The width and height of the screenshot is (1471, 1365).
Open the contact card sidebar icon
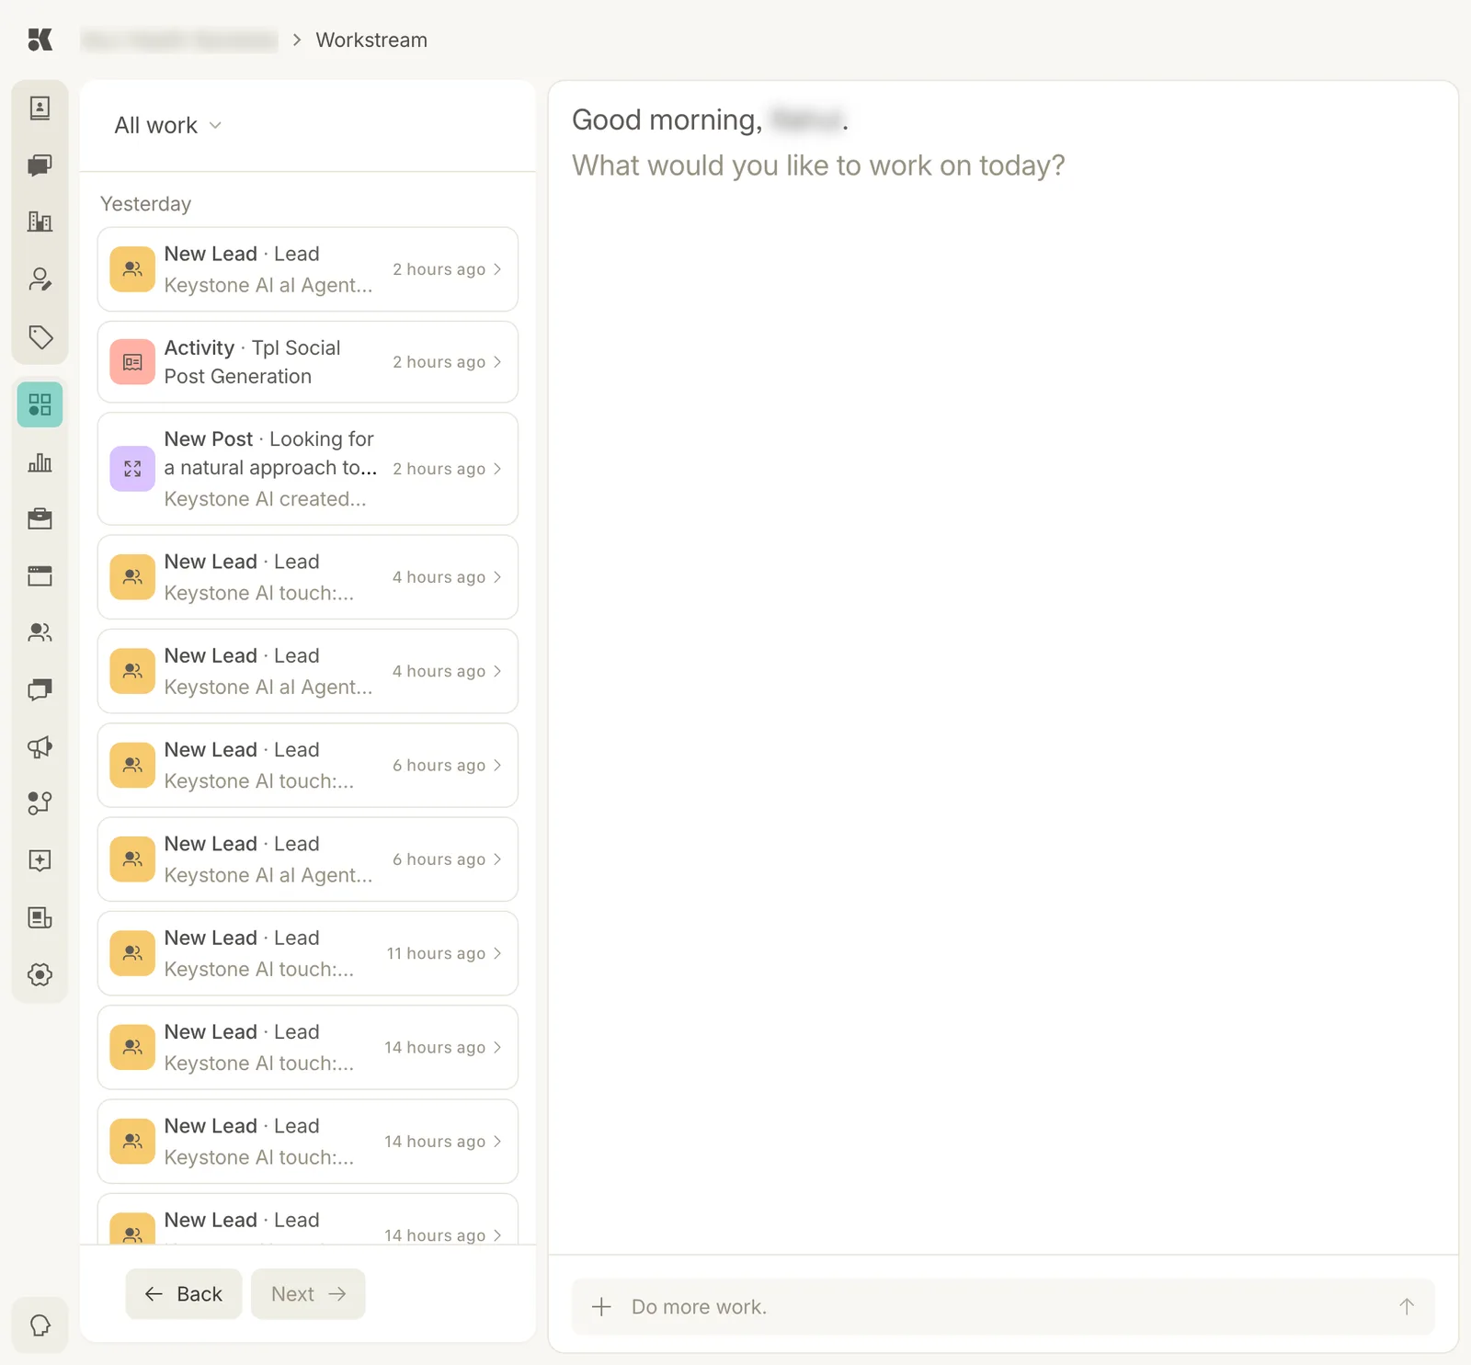pos(40,108)
